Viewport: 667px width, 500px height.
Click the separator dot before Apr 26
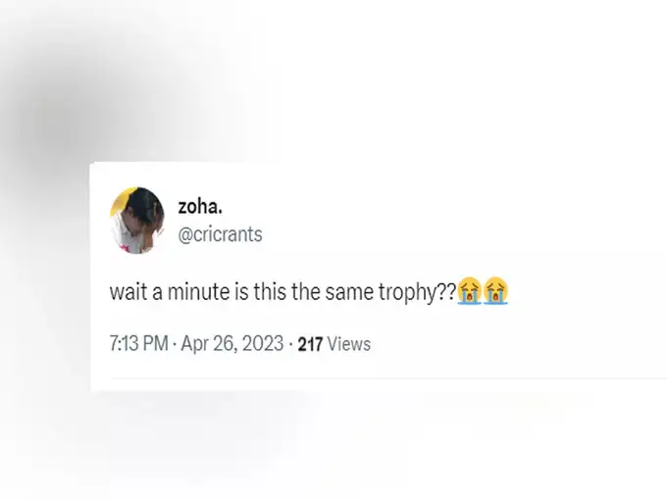175,344
